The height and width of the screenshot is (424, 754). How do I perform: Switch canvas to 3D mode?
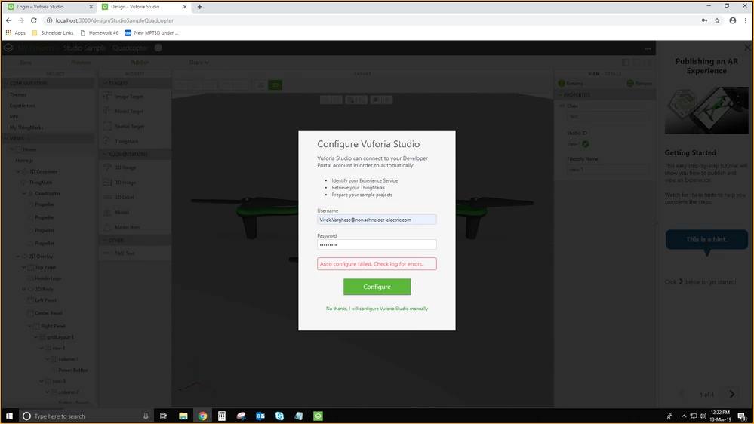coord(275,85)
